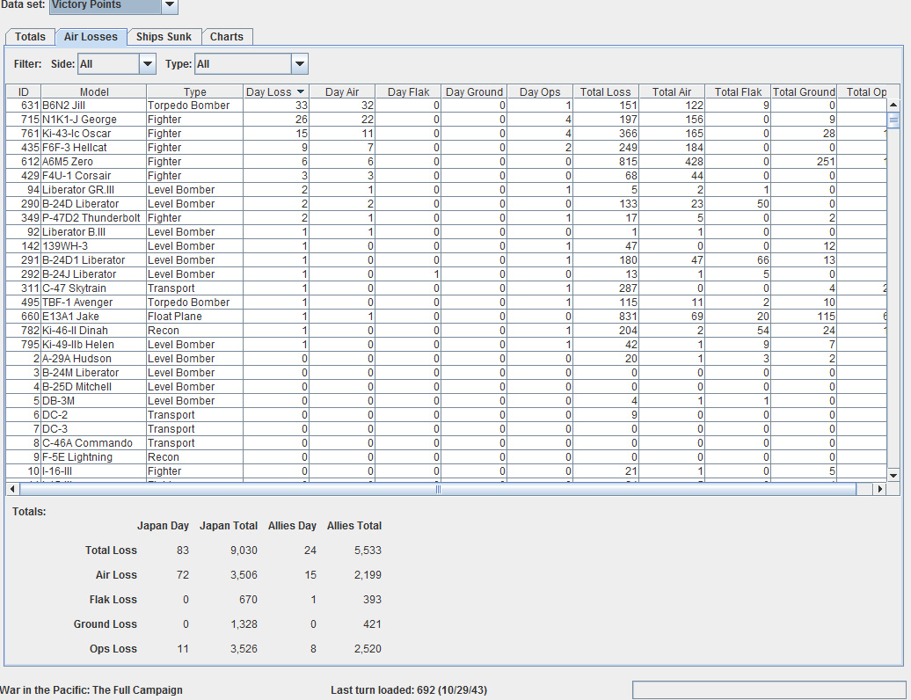Select the DB-3M row
The image size is (911, 700).
446,401
